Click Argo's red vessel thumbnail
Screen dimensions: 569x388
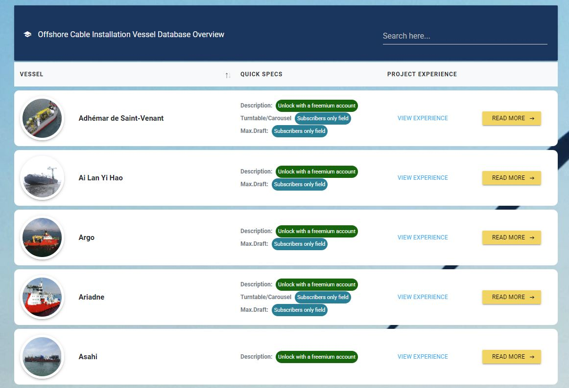coord(42,237)
